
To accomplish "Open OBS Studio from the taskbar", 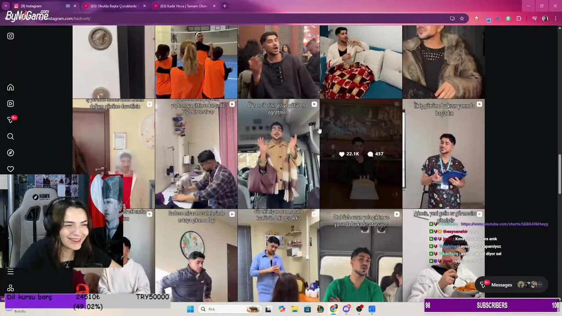I will point(359,309).
